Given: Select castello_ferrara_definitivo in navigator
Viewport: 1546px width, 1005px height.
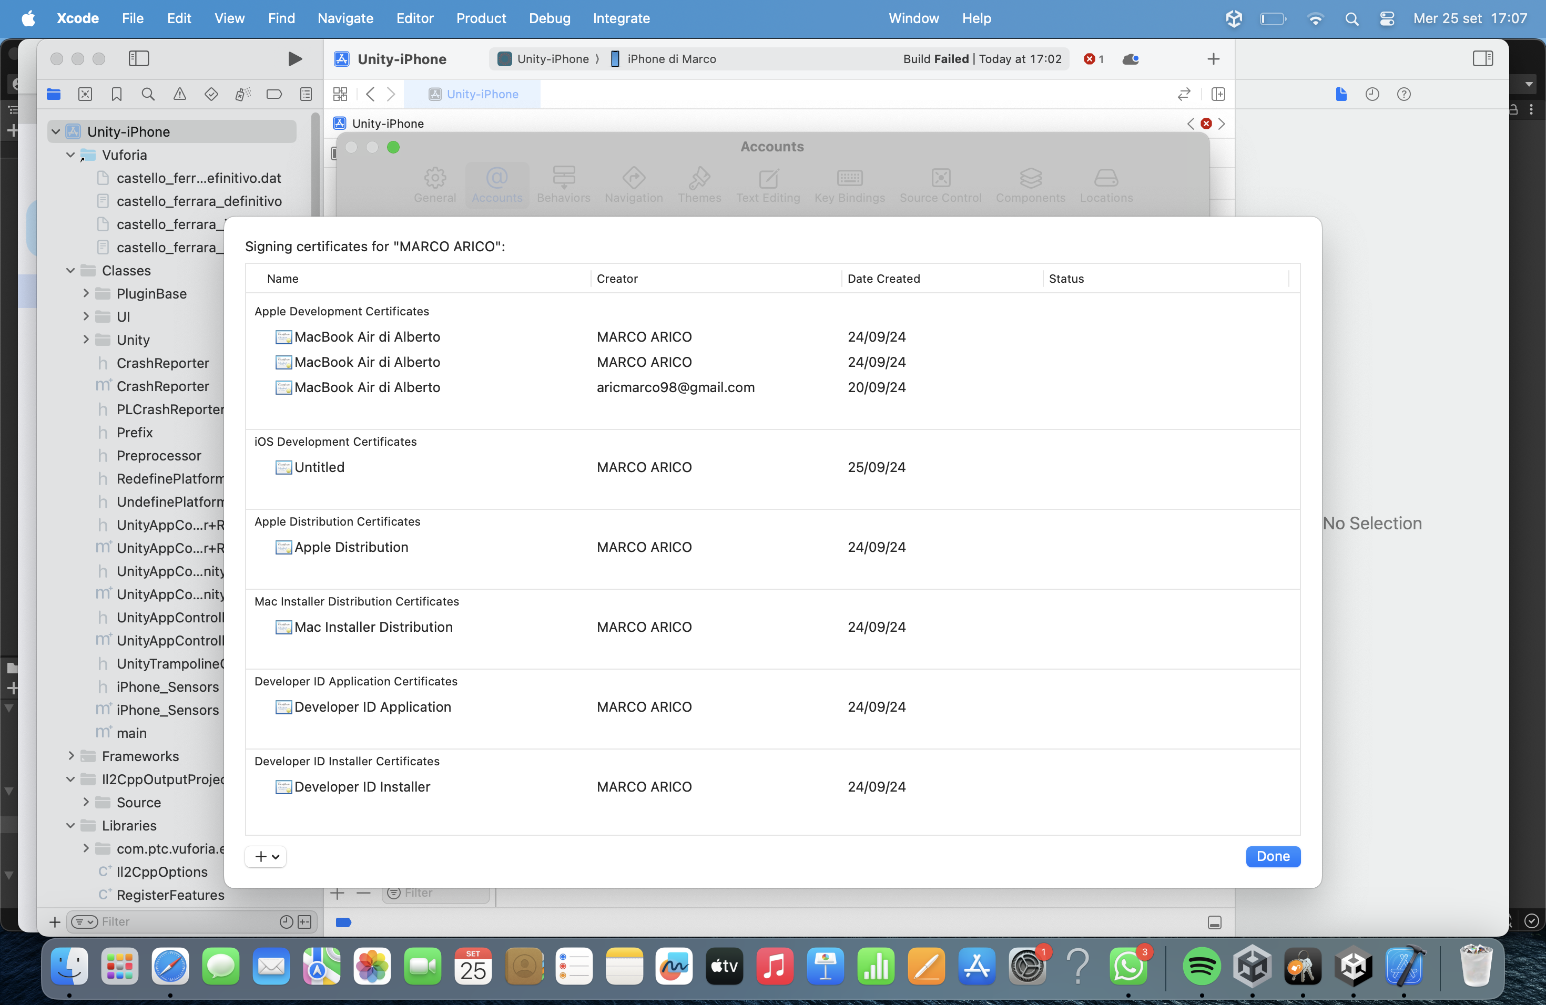Looking at the screenshot, I should pyautogui.click(x=199, y=201).
